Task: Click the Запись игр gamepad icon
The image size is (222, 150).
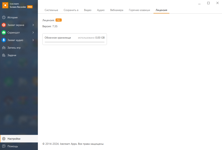Action: coord(4,48)
